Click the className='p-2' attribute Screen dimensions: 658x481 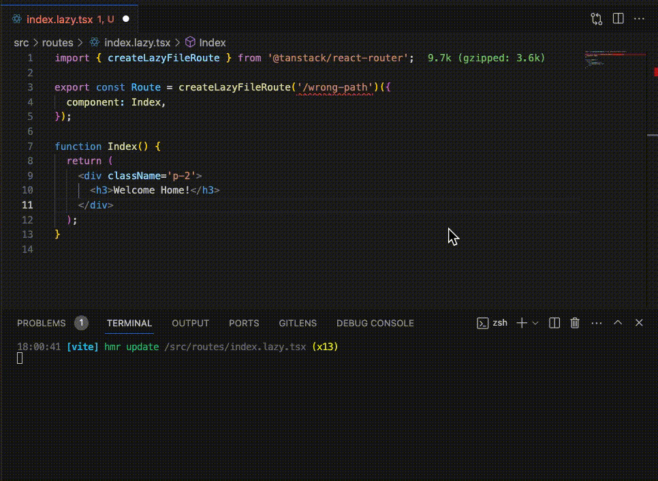pos(152,176)
